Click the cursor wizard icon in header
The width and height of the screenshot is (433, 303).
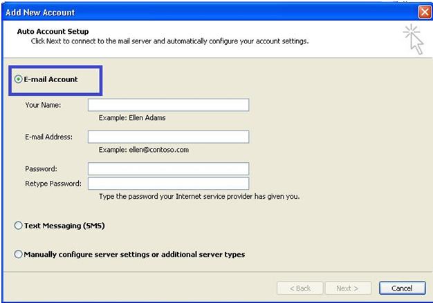click(x=414, y=39)
